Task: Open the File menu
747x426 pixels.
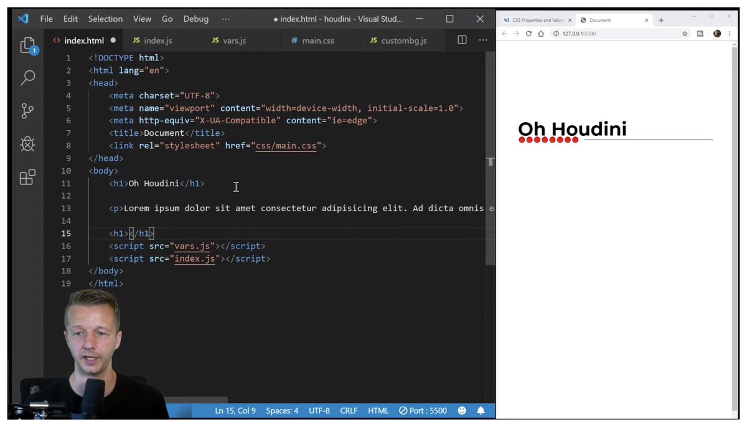Action: [47, 19]
